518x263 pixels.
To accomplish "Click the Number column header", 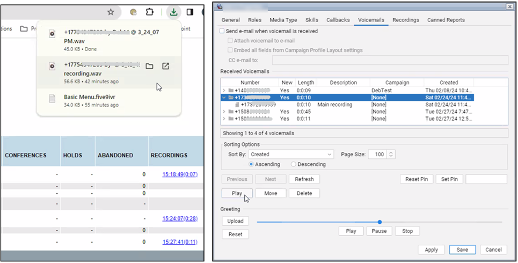I will [250, 83].
